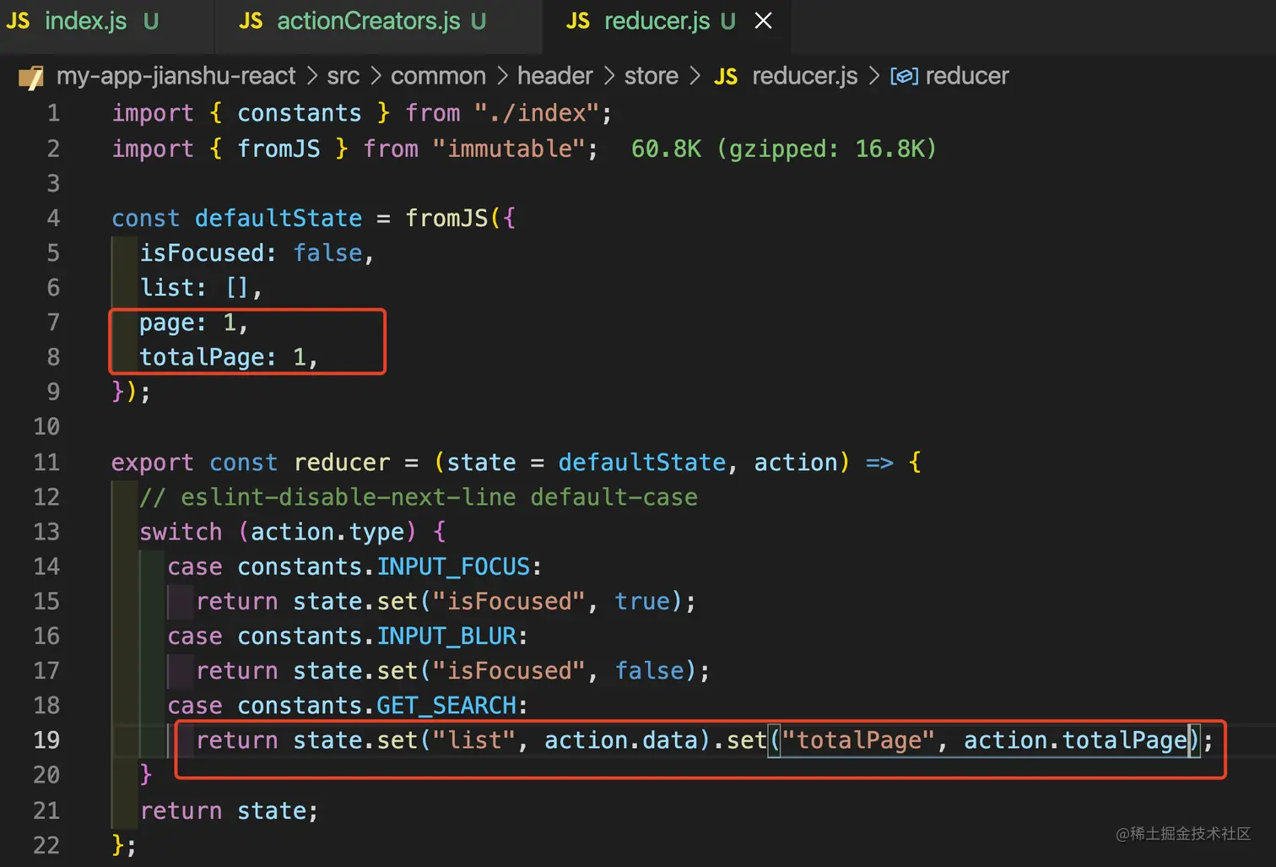Screen dimensions: 1276x867
Task: Click the list property on line 6
Action: (167, 288)
